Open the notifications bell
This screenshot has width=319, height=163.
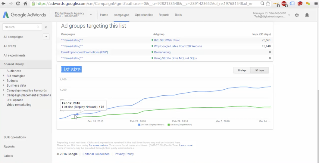(x=307, y=15)
